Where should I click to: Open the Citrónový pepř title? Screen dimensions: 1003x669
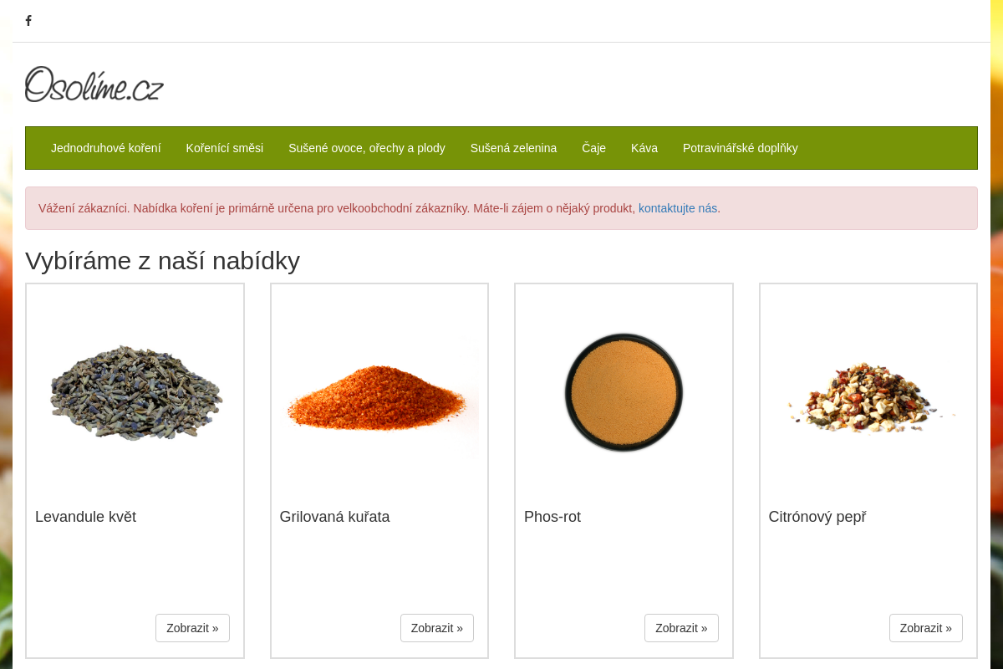tap(817, 517)
